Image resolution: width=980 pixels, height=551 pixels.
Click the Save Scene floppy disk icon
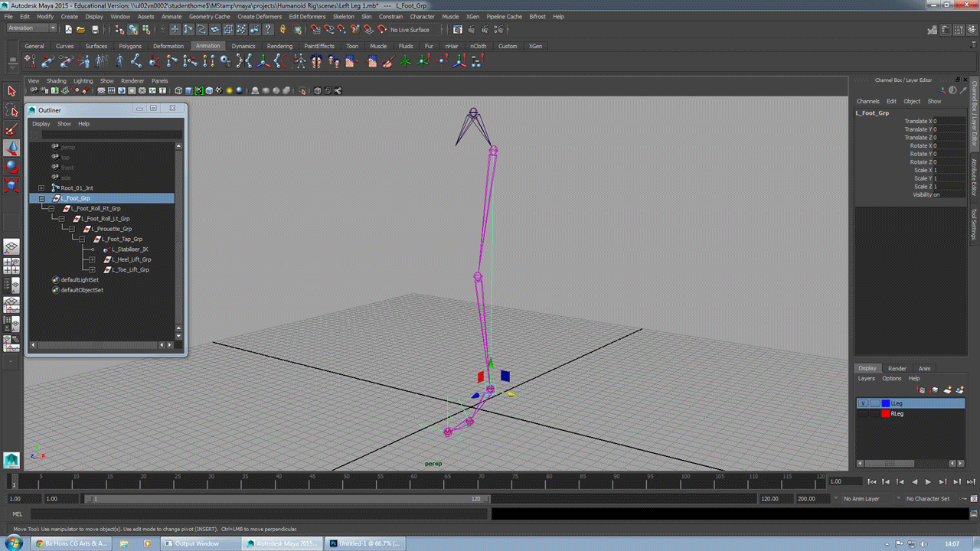[95, 29]
